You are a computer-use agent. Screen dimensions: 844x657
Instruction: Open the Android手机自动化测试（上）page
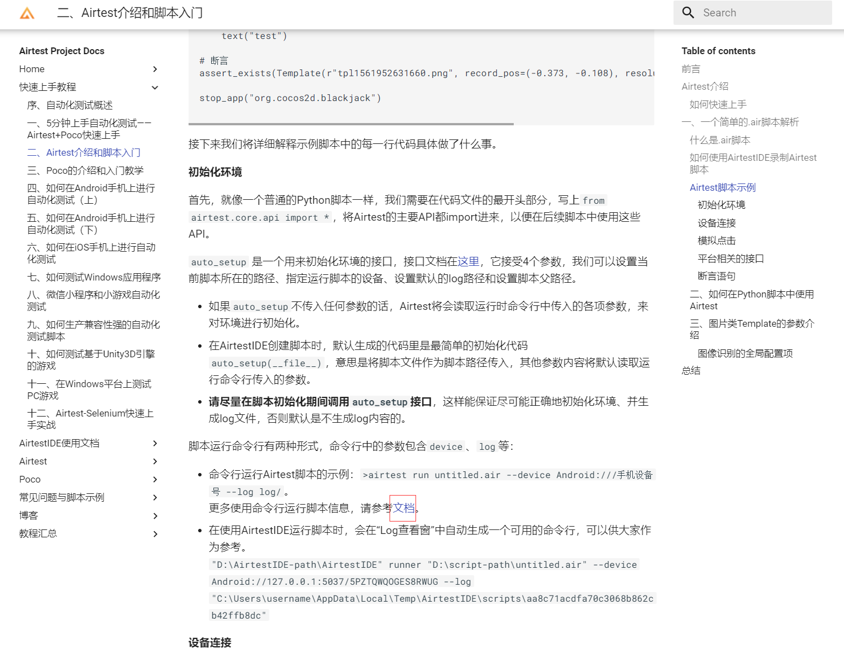pos(91,194)
